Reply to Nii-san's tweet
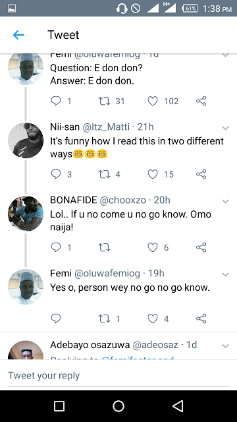237x422 pixels. [56, 174]
